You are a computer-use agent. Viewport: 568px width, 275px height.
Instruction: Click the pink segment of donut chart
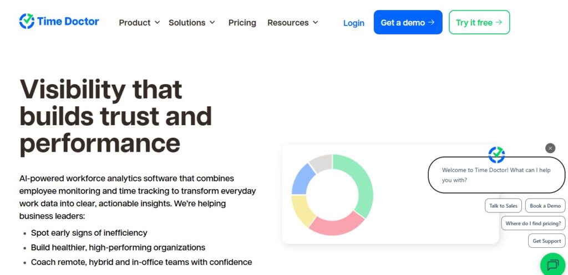pyautogui.click(x=336, y=225)
